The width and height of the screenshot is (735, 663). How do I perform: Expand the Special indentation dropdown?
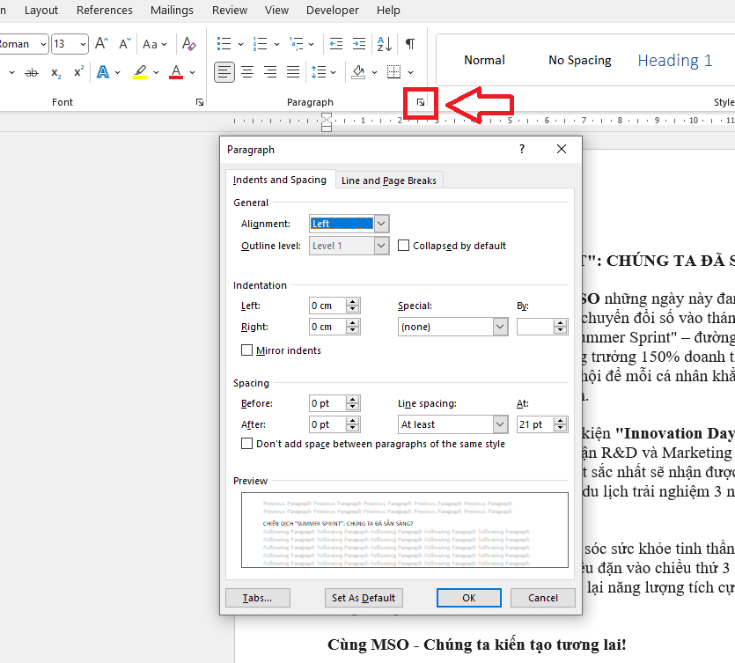pos(500,327)
